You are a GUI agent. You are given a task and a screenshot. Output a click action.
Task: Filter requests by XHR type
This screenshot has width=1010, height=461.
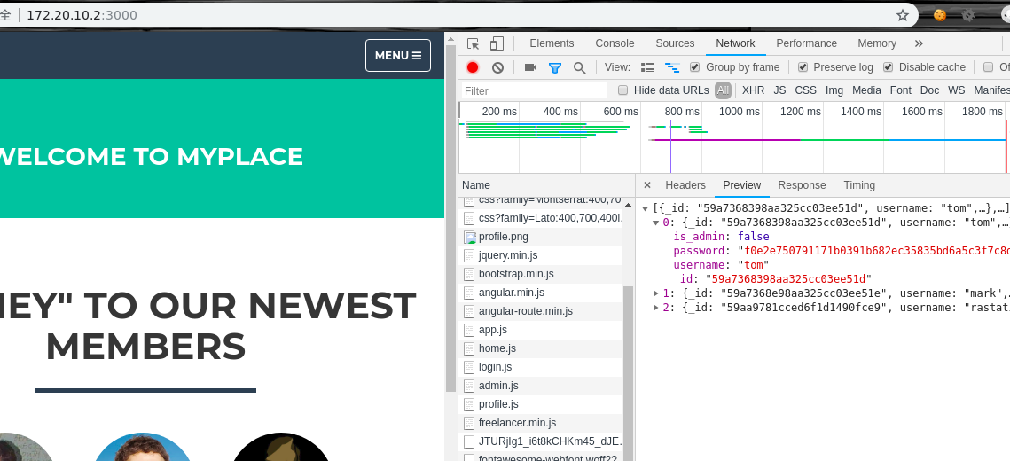[753, 90]
